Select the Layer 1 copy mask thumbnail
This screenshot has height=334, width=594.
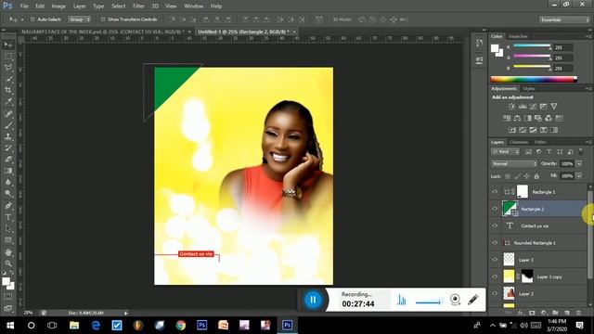click(527, 276)
